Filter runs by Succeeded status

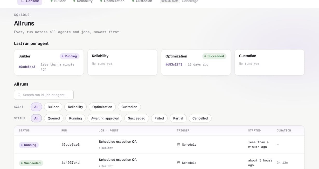point(137,118)
